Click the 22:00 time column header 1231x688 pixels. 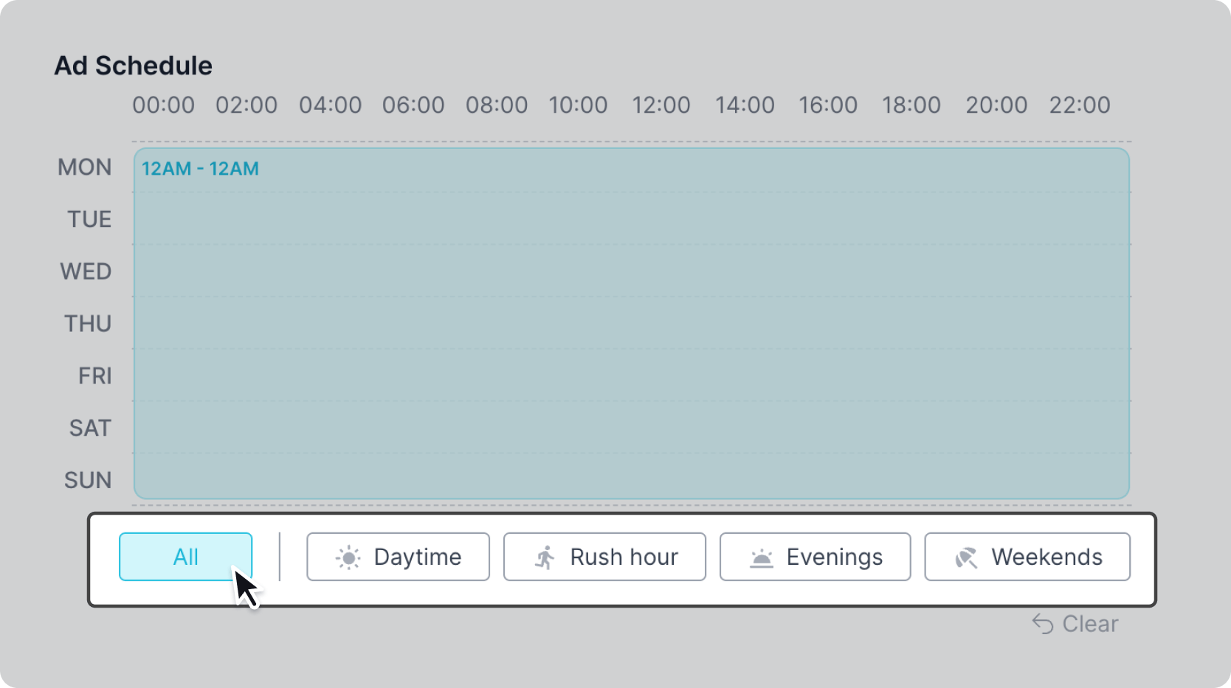(1080, 105)
